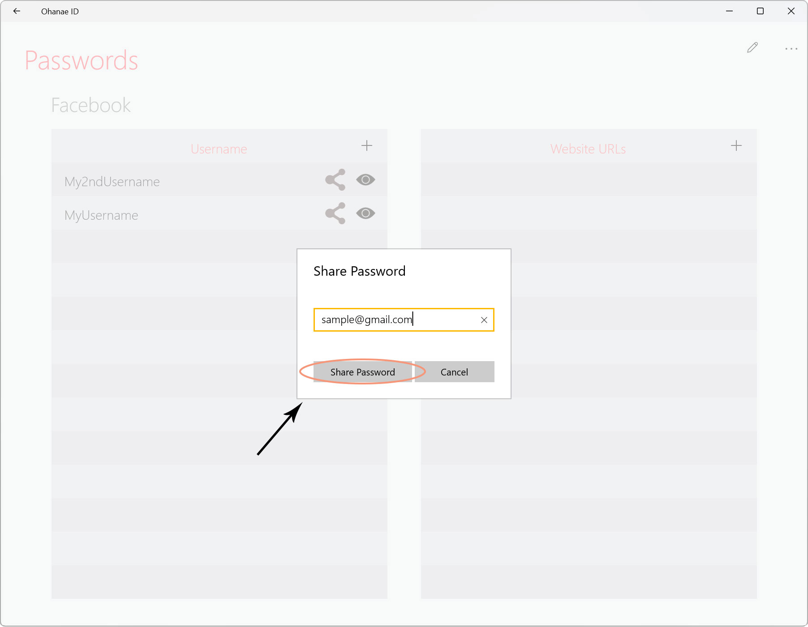808x627 pixels.
Task: Clear the email field with X
Action: pyautogui.click(x=484, y=320)
